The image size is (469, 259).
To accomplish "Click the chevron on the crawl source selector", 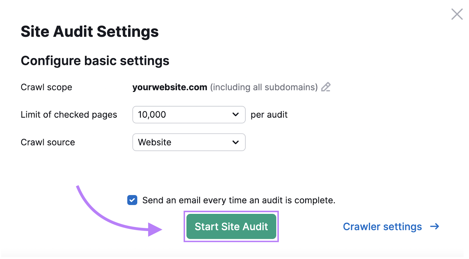I will 235,142.
